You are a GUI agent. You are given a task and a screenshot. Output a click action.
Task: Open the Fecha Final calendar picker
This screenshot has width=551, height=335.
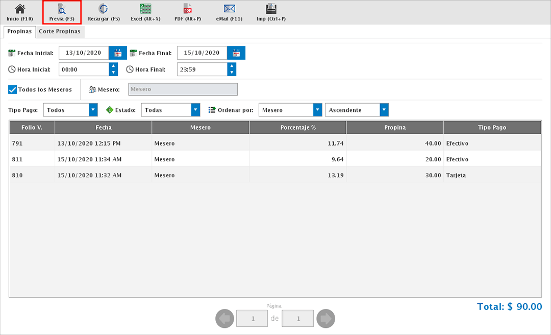[x=236, y=53]
